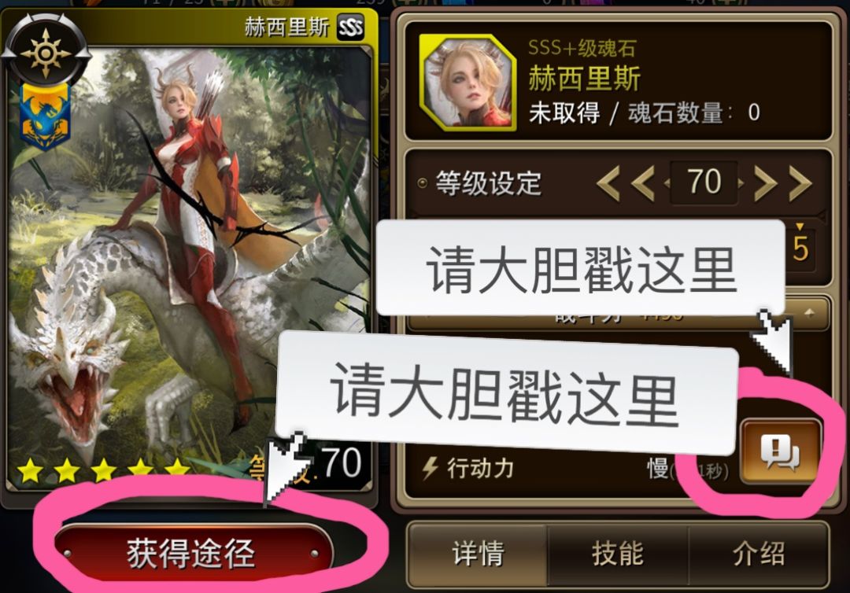Switch to the 介绍 tab
850x593 pixels.
(758, 554)
